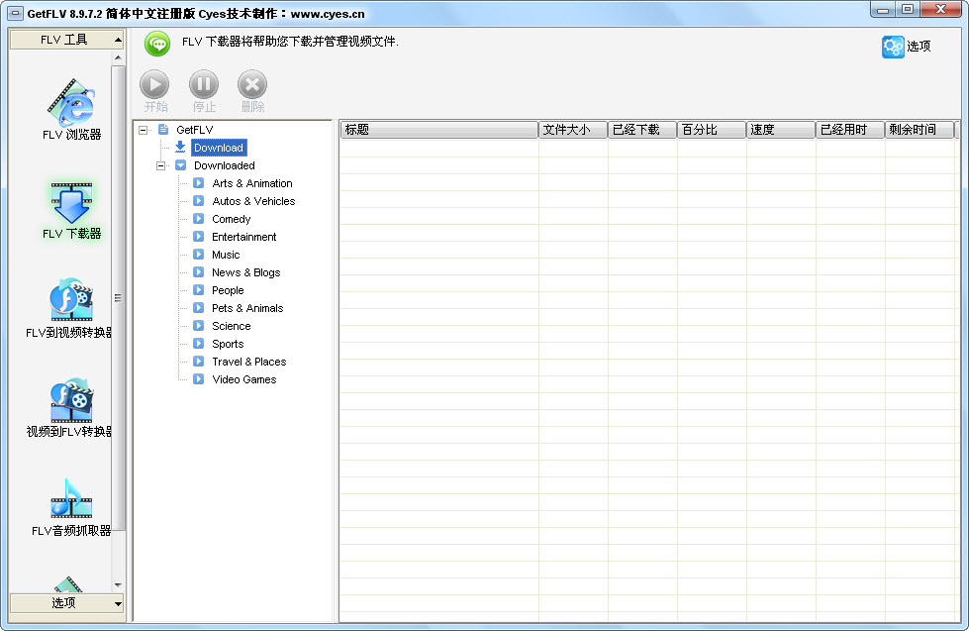Screen dimensions: 969x631
Task: Select Arts & Animation category
Action: [x=252, y=183]
